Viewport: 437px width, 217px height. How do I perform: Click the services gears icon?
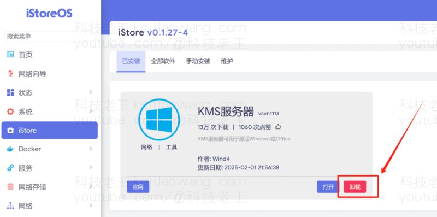pyautogui.click(x=10, y=168)
